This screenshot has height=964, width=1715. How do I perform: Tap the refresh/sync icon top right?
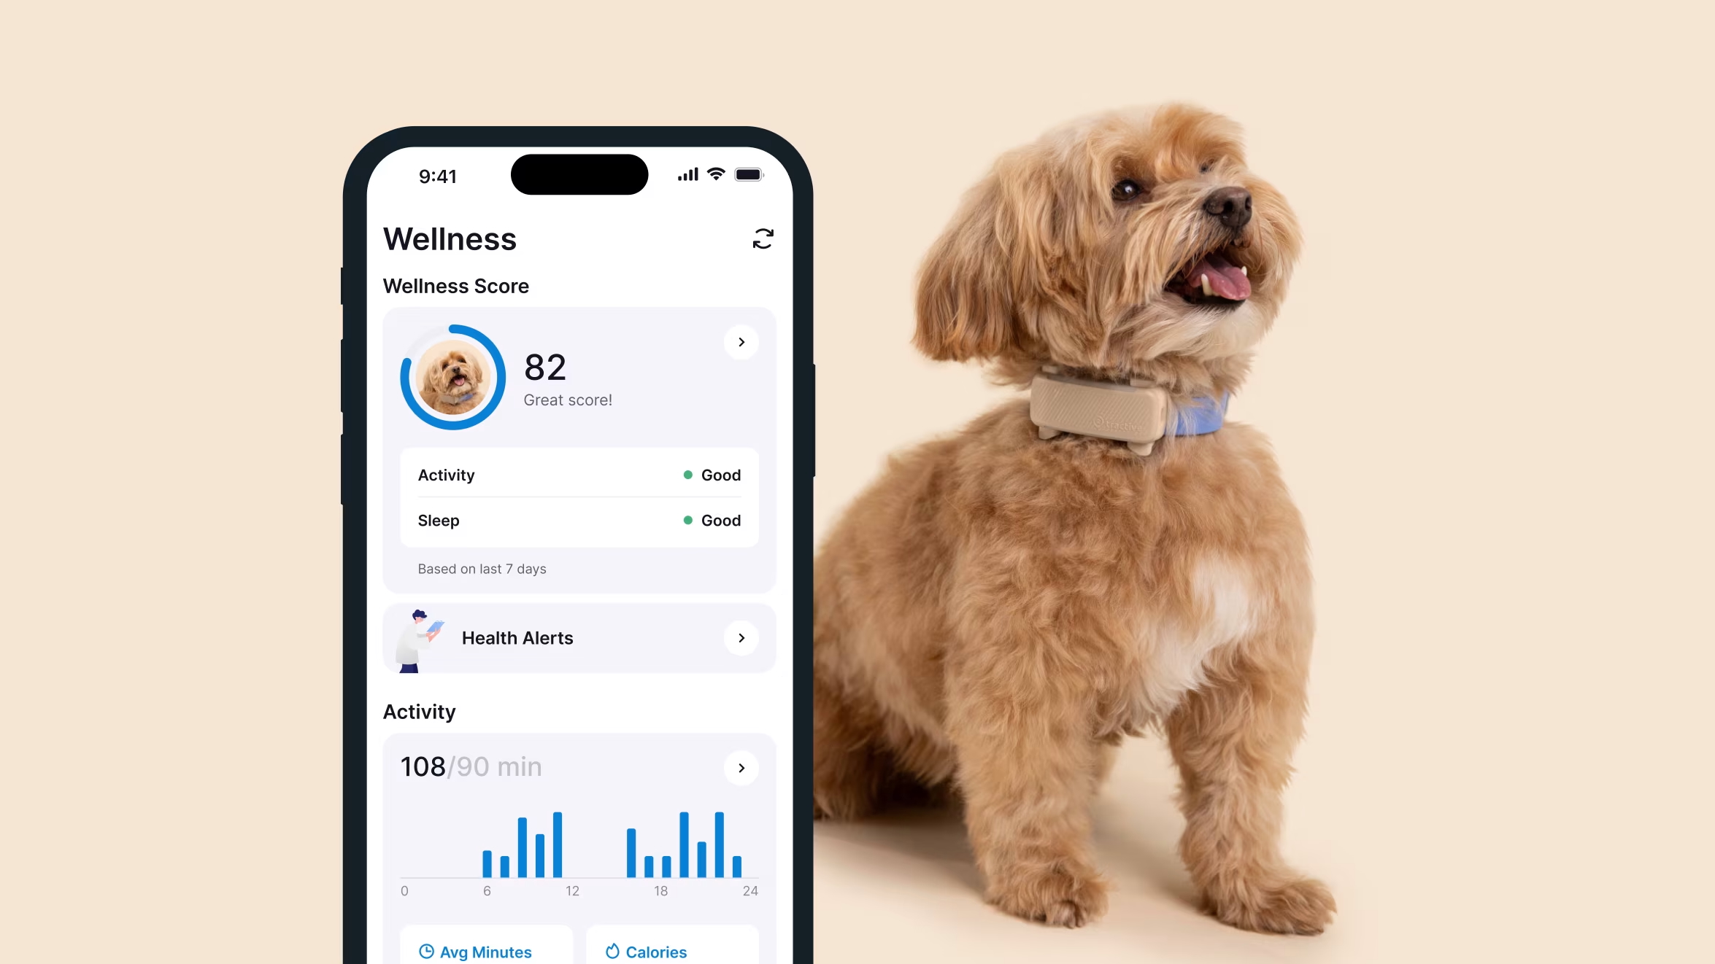pyautogui.click(x=763, y=239)
